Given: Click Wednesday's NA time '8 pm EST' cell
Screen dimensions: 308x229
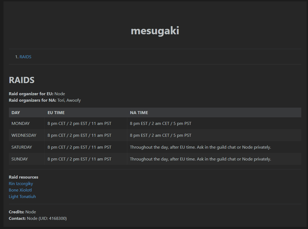Looking at the screenshot, I should pyautogui.click(x=214, y=135).
